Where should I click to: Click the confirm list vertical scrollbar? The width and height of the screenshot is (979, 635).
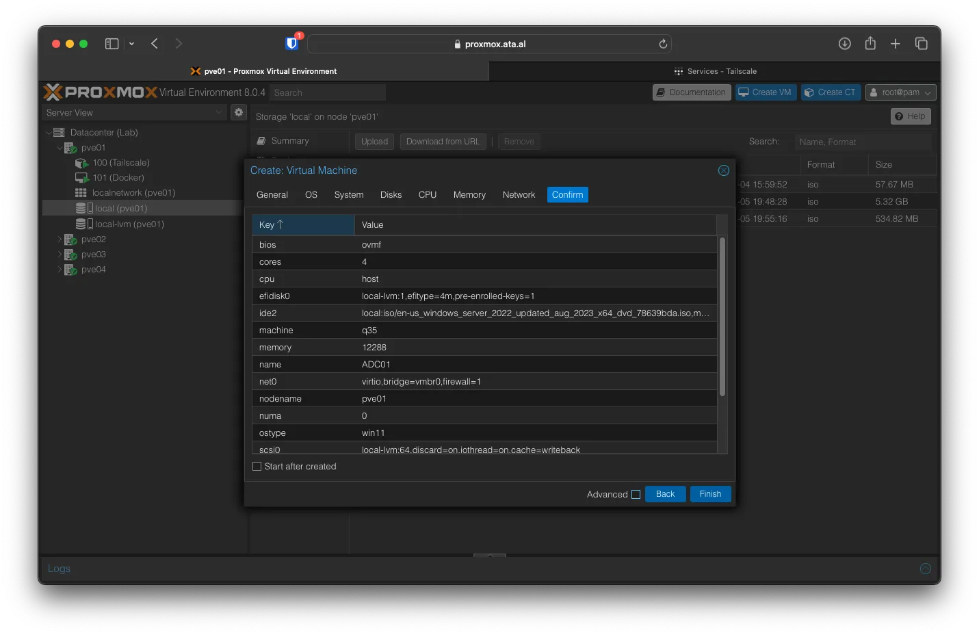(722, 316)
